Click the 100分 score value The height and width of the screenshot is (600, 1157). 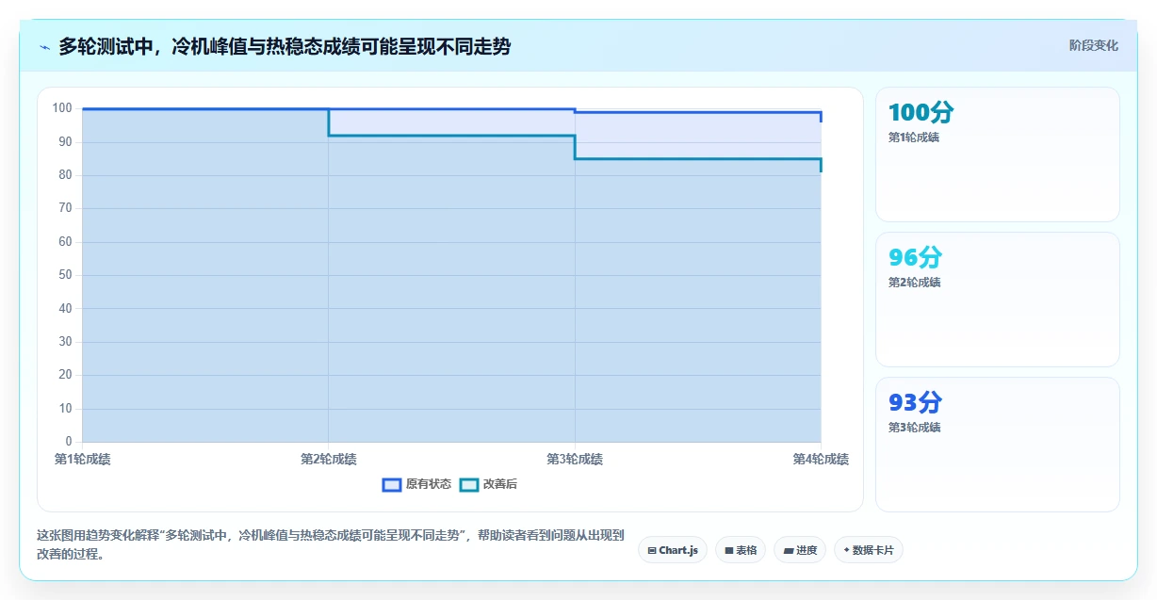click(x=921, y=113)
